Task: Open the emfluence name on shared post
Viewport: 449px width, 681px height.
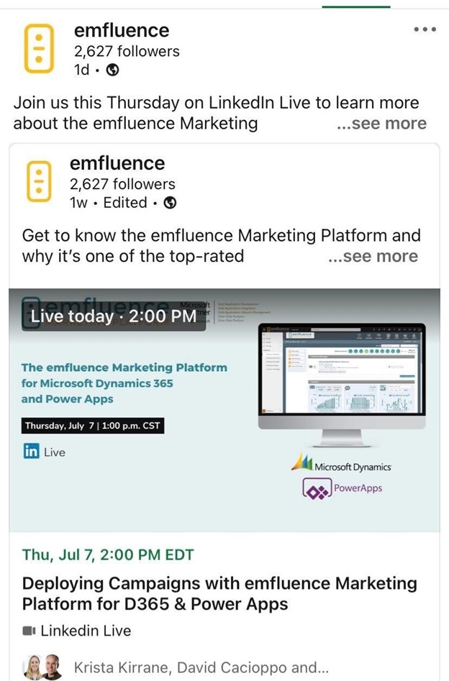Action: tap(117, 163)
